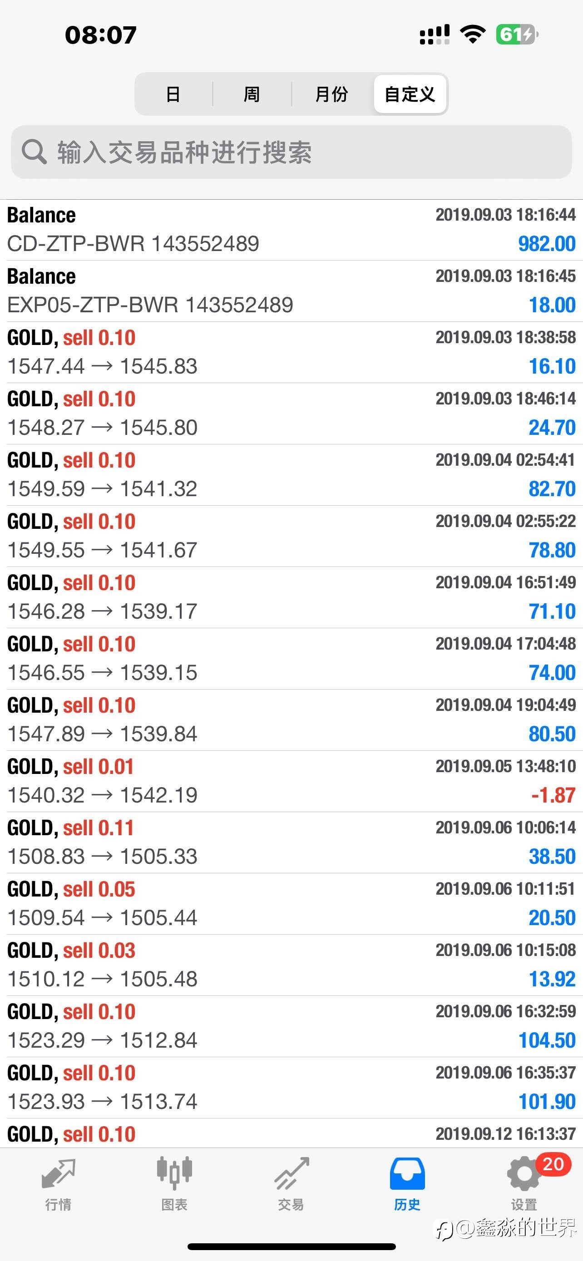Screen dimensions: 583x1261
Task: Switch to the 日 day filter
Action: pyautogui.click(x=173, y=94)
